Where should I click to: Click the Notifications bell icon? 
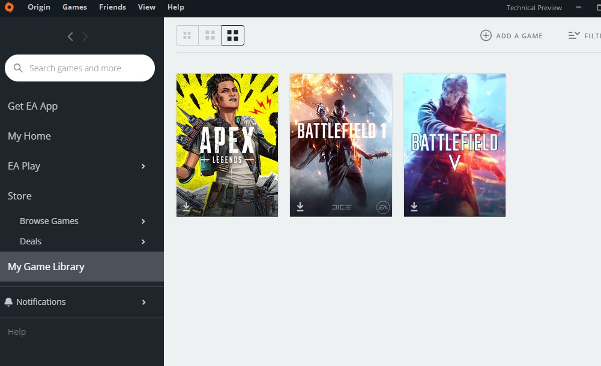tap(8, 302)
